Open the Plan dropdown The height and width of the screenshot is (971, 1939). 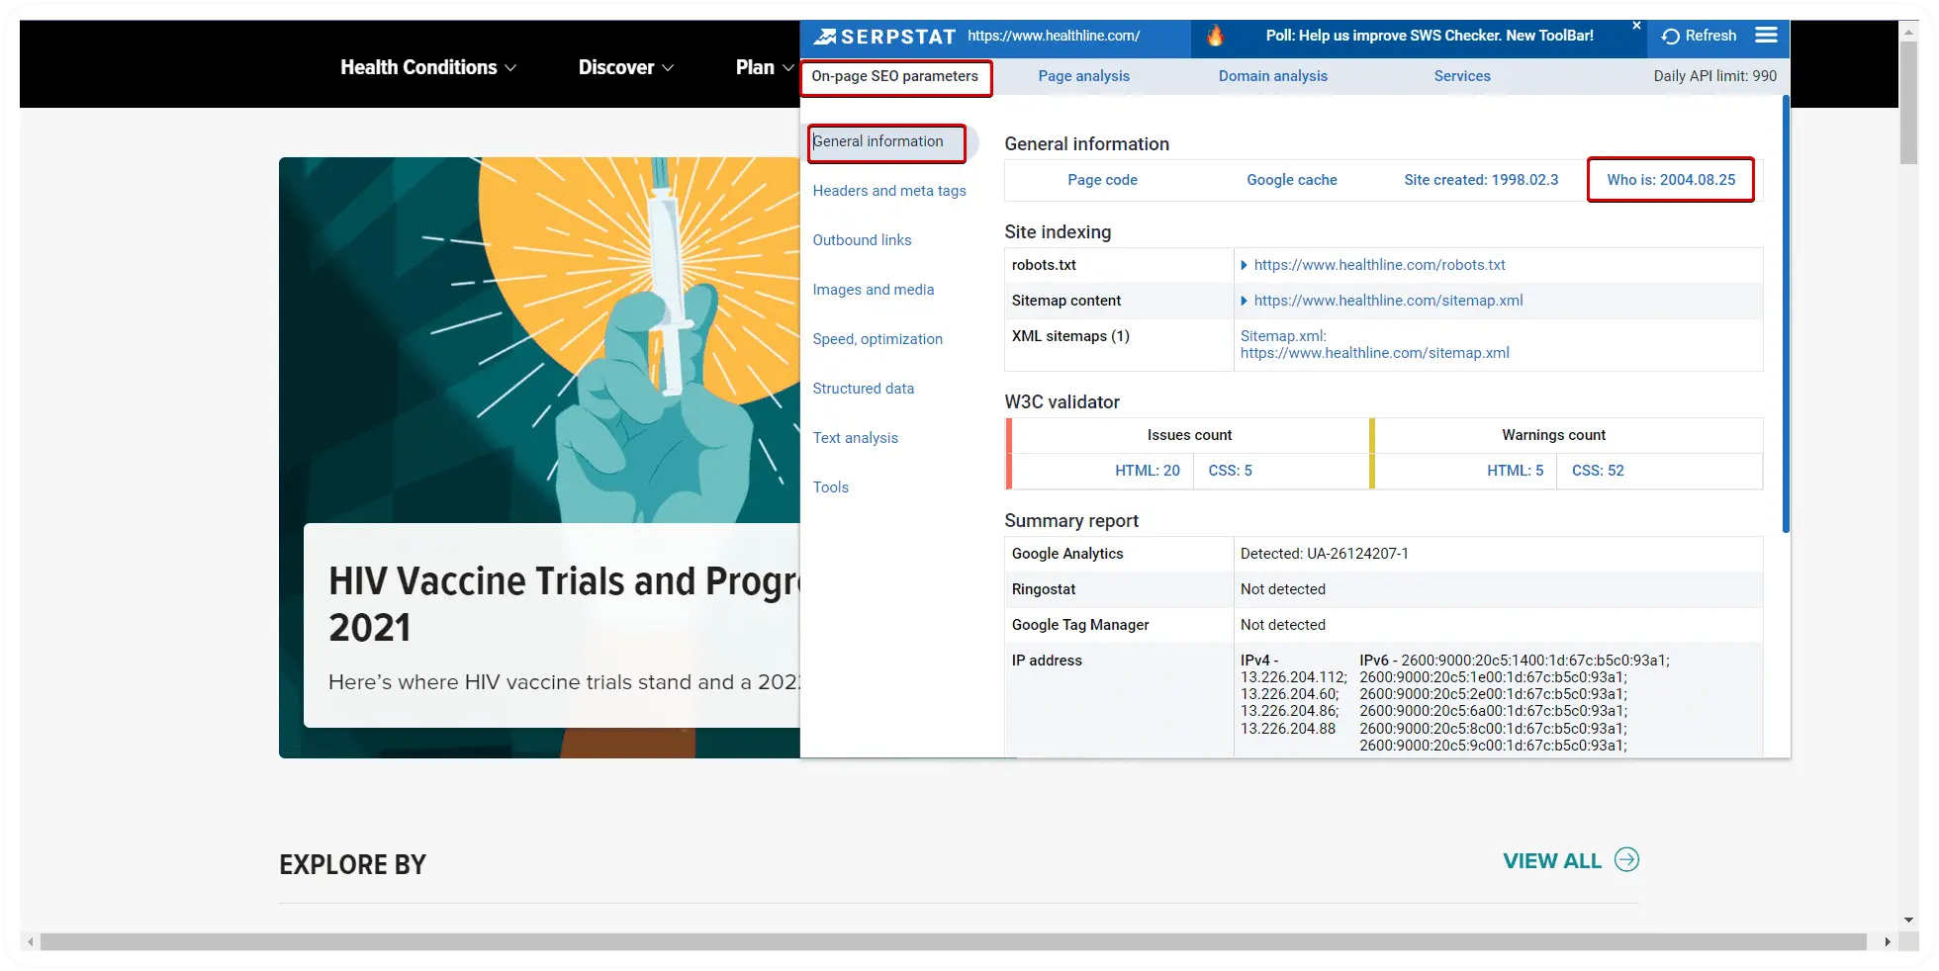(x=763, y=67)
